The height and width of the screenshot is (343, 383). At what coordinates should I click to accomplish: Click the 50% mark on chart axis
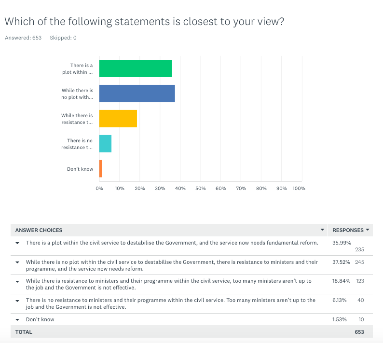[201, 189]
